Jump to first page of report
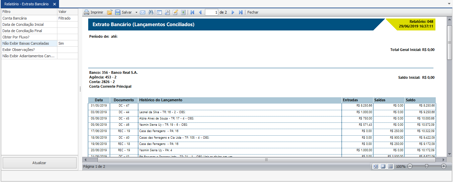This screenshot has height=182, width=453. [x=192, y=13]
